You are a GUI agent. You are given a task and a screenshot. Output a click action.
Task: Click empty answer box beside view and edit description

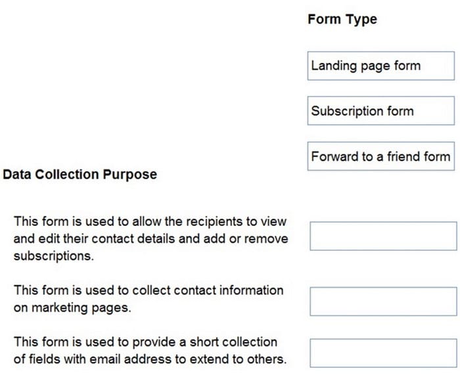383,236
